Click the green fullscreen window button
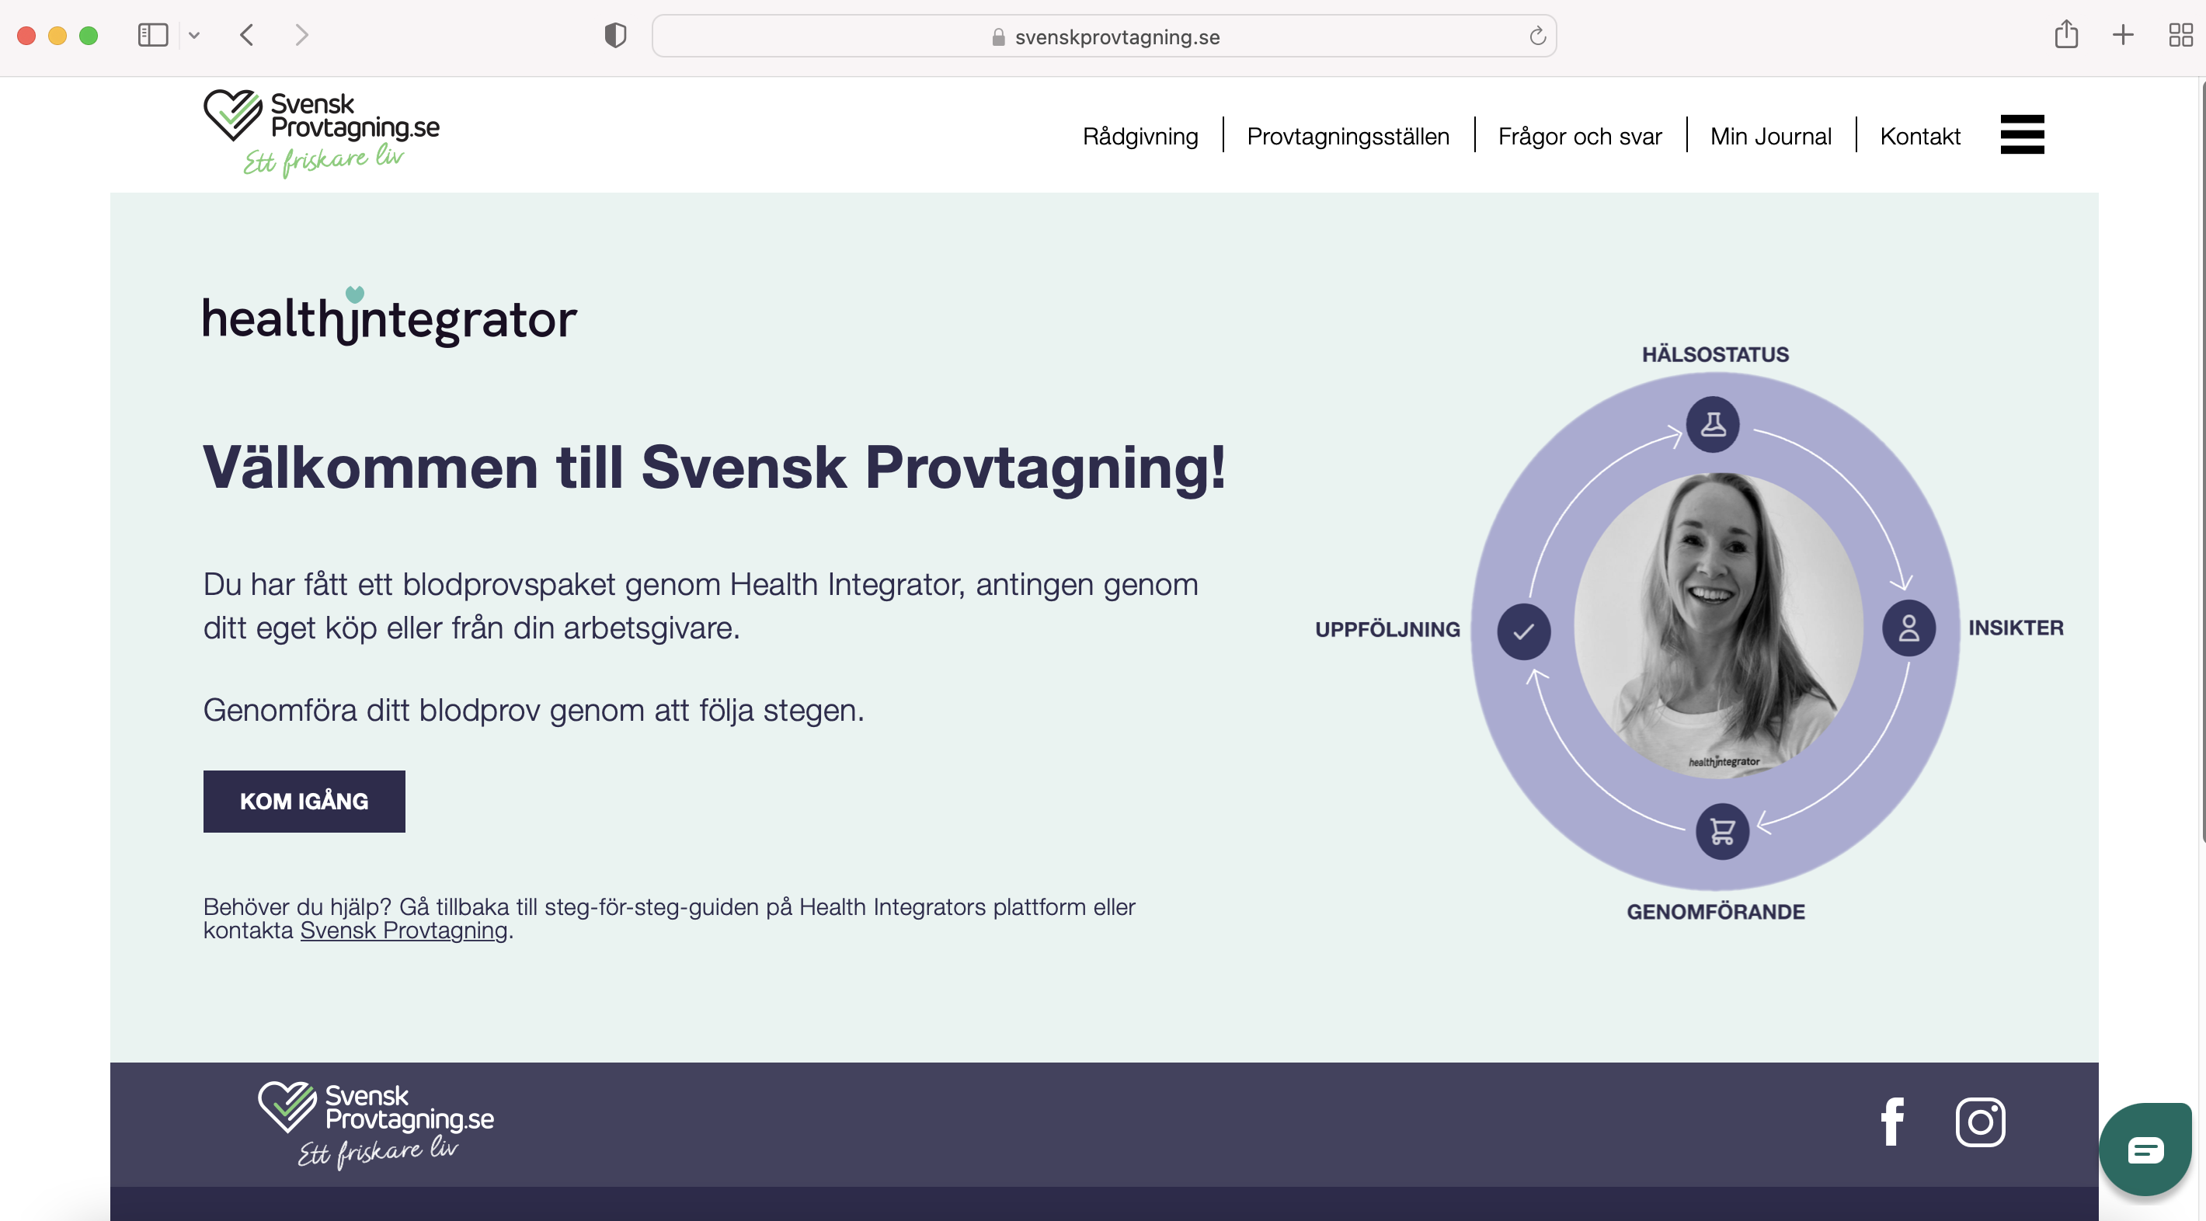 89,35
